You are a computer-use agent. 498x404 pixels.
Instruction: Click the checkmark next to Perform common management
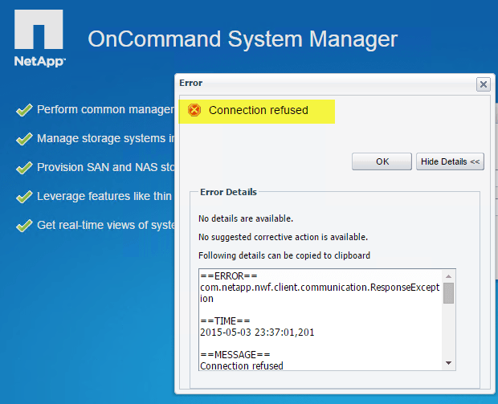24,110
